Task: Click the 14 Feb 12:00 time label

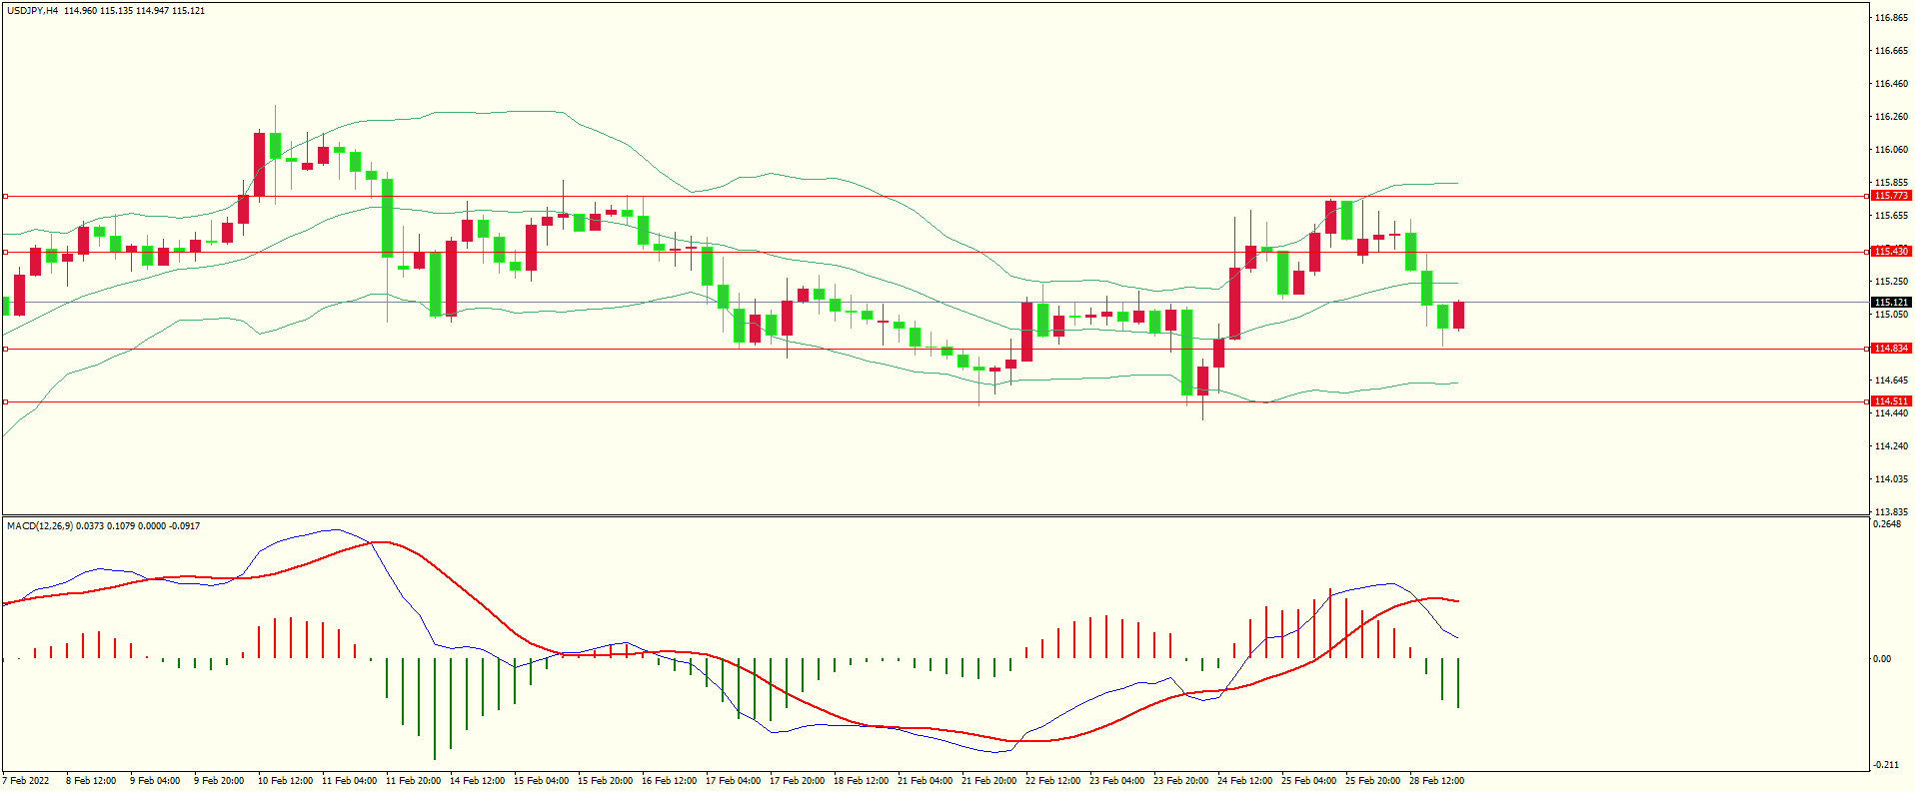Action: (477, 781)
